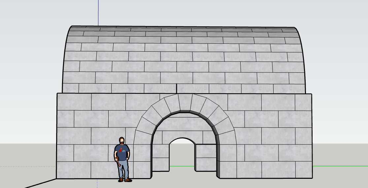Viewport: 368px width, 188px height.
Task: Click the keystone atop the large stone arch
Action: pyautogui.click(x=185, y=102)
